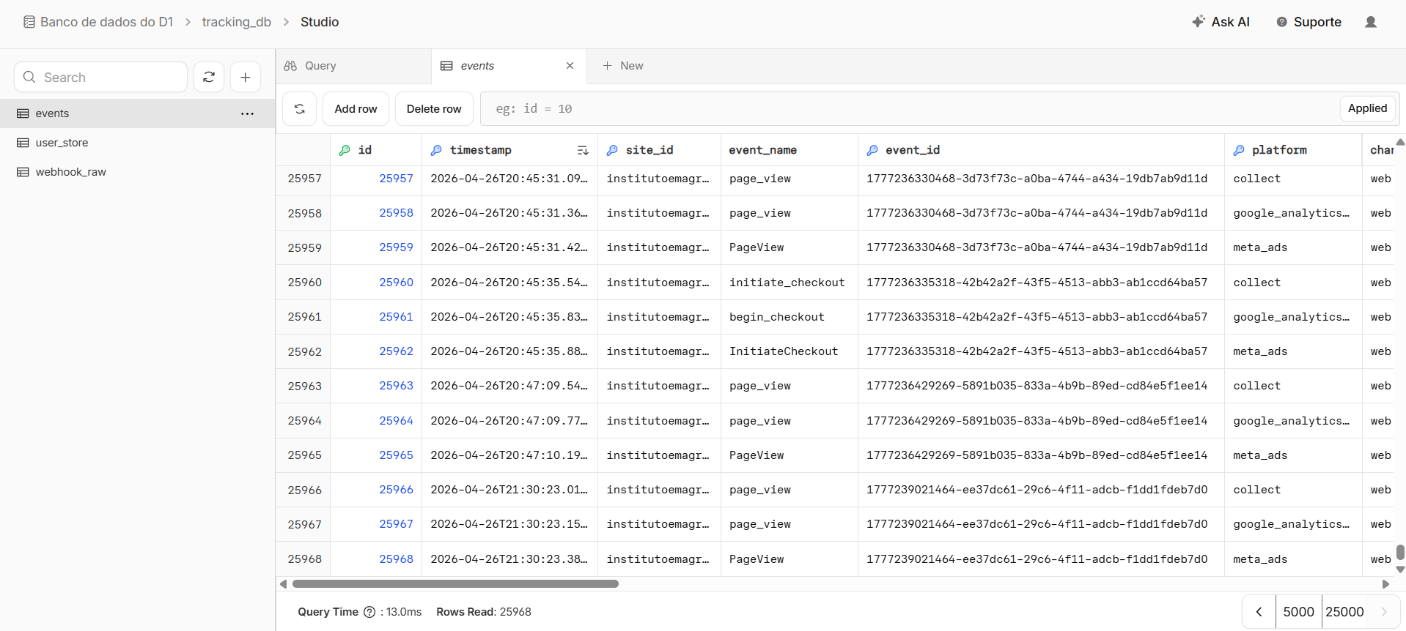This screenshot has width=1406, height=631.
Task: Open the user_store table
Action: pos(138,143)
